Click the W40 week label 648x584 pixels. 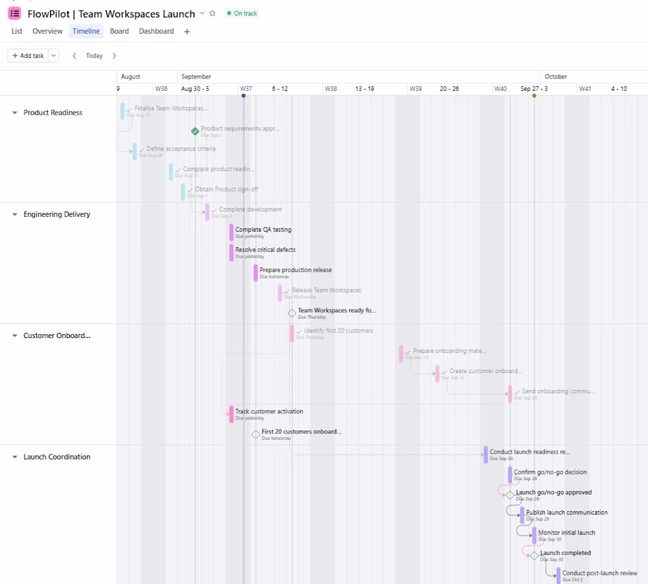500,89
